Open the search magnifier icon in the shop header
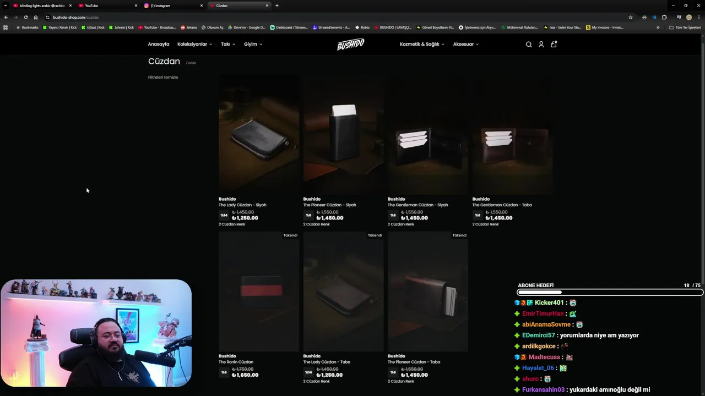 [x=529, y=45]
